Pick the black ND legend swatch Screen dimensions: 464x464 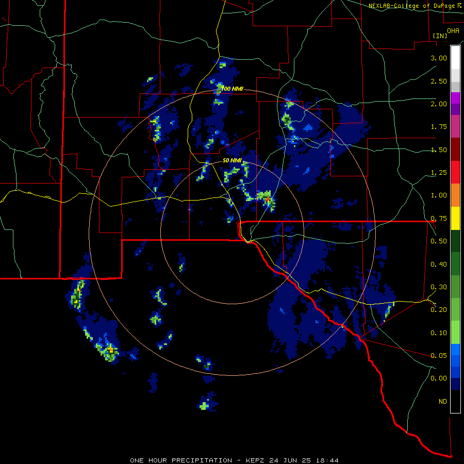point(455,401)
